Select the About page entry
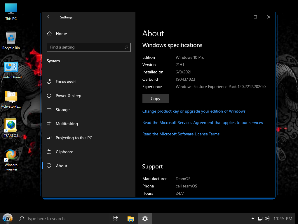 pos(88,166)
